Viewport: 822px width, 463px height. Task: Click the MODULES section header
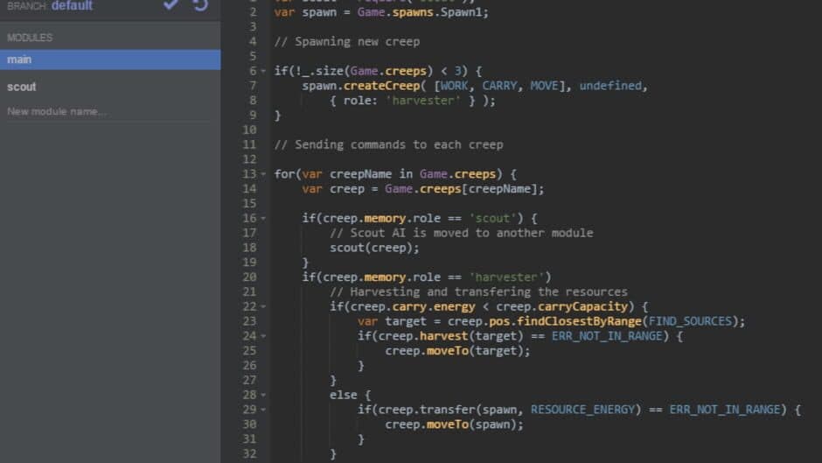(x=30, y=38)
